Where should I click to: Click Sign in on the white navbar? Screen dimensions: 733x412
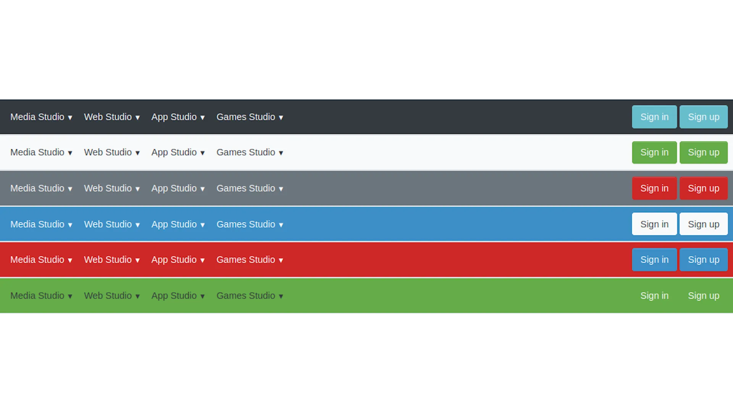[x=654, y=152]
